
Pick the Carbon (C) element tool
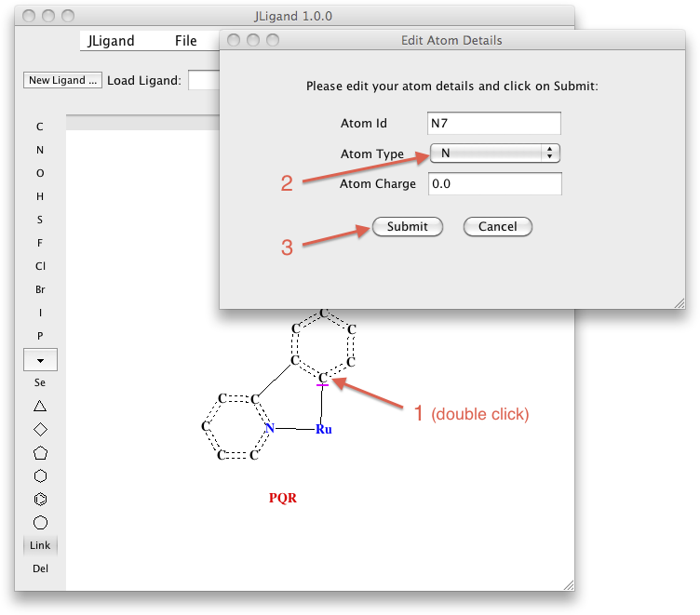pos(40,127)
